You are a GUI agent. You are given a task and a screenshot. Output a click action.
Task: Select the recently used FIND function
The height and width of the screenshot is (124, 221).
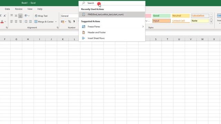click(112, 14)
